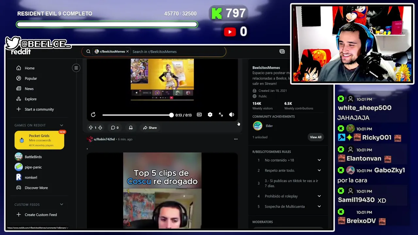Click the Discover More gamepad icon
This screenshot has width=418, height=235.
coord(19,188)
